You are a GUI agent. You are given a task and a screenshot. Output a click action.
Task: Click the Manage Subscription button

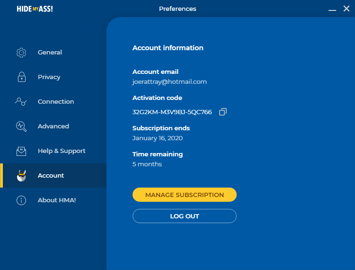pyautogui.click(x=185, y=195)
